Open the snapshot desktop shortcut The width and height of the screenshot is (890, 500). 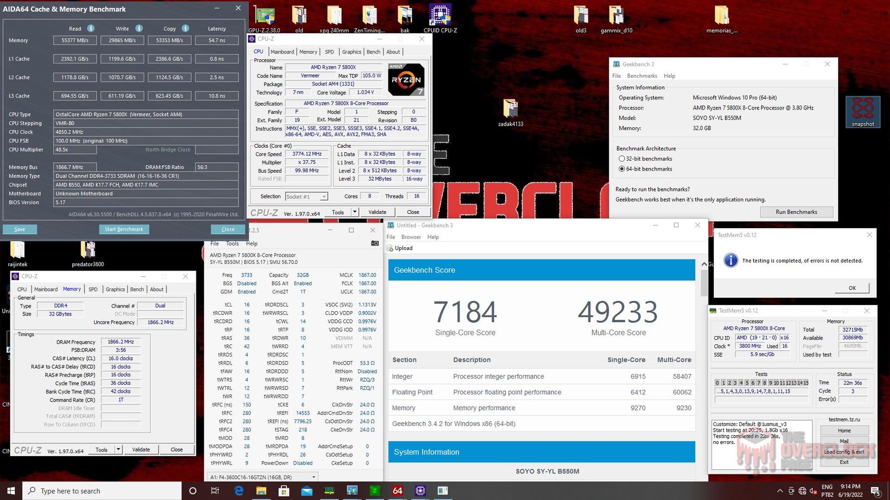tap(863, 112)
